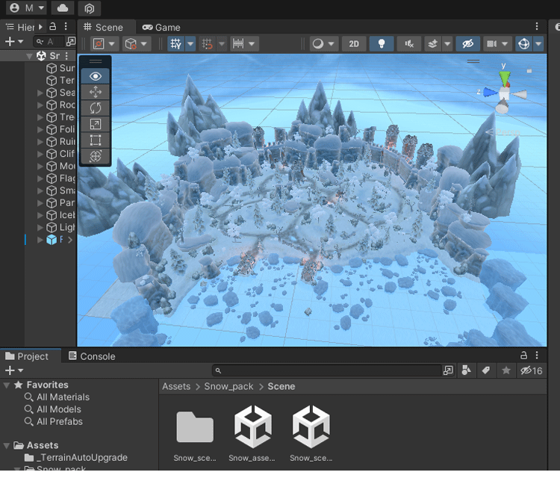Viewport: 560px width, 481px height.
Task: Select the Transform tool in scene overlay
Action: (95, 156)
